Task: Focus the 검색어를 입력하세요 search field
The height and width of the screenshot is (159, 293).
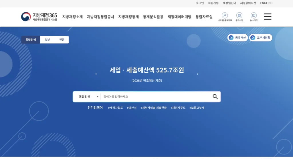Action: (x=156, y=97)
